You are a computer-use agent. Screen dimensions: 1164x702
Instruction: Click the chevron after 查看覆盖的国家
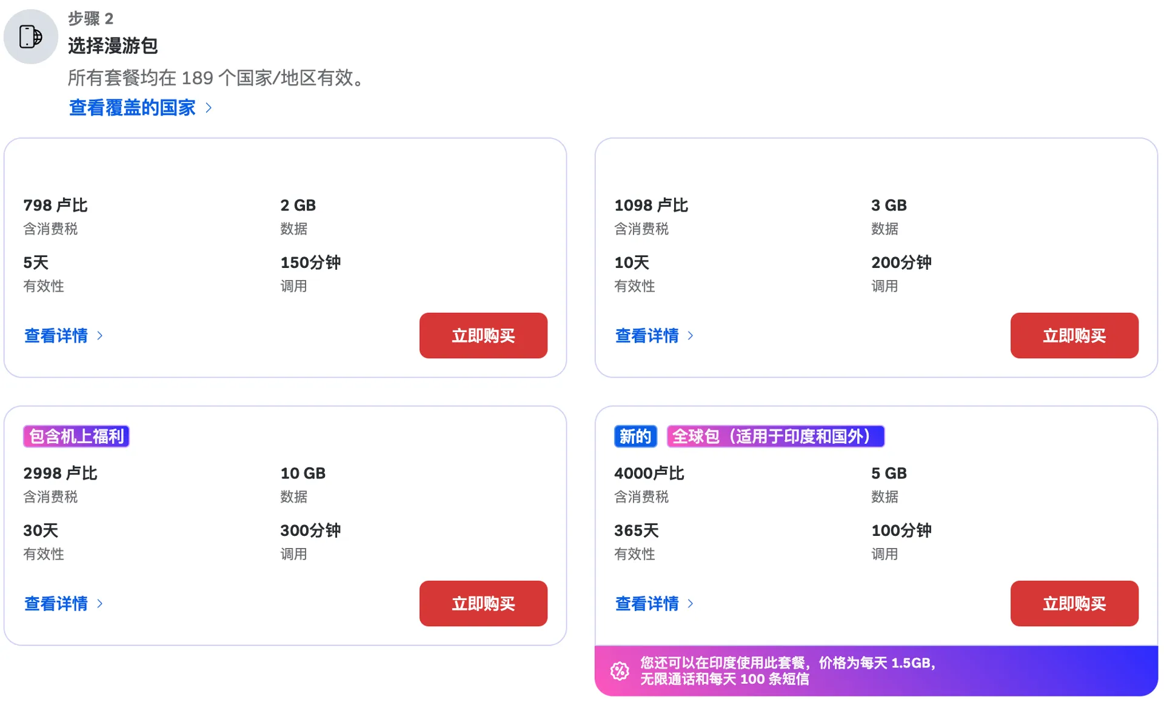pos(209,107)
